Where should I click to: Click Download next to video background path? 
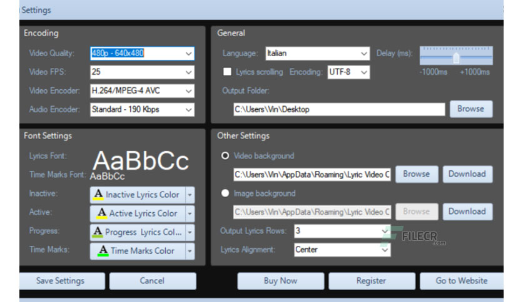click(x=467, y=174)
